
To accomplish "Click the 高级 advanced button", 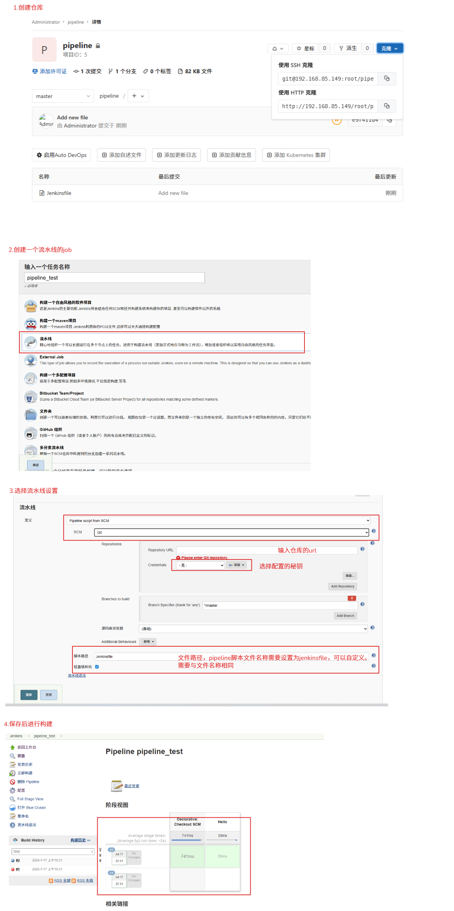I will (349, 576).
